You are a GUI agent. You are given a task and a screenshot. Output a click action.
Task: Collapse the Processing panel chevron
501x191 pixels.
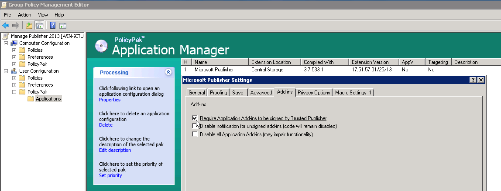click(x=168, y=72)
